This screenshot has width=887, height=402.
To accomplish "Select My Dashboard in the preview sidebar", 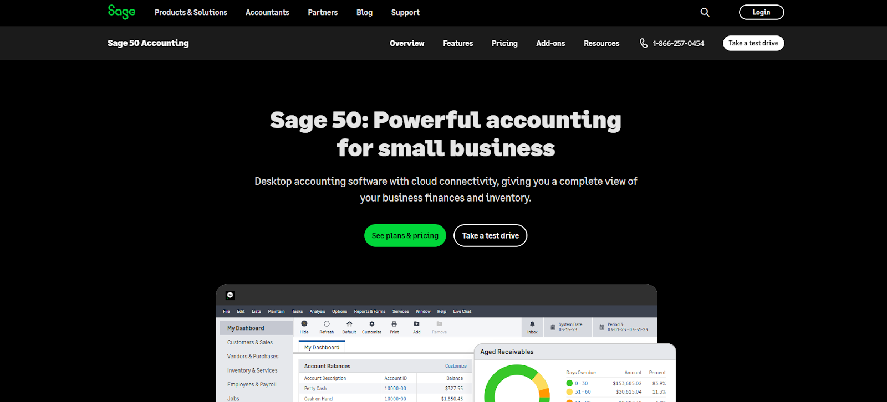I will pos(256,328).
